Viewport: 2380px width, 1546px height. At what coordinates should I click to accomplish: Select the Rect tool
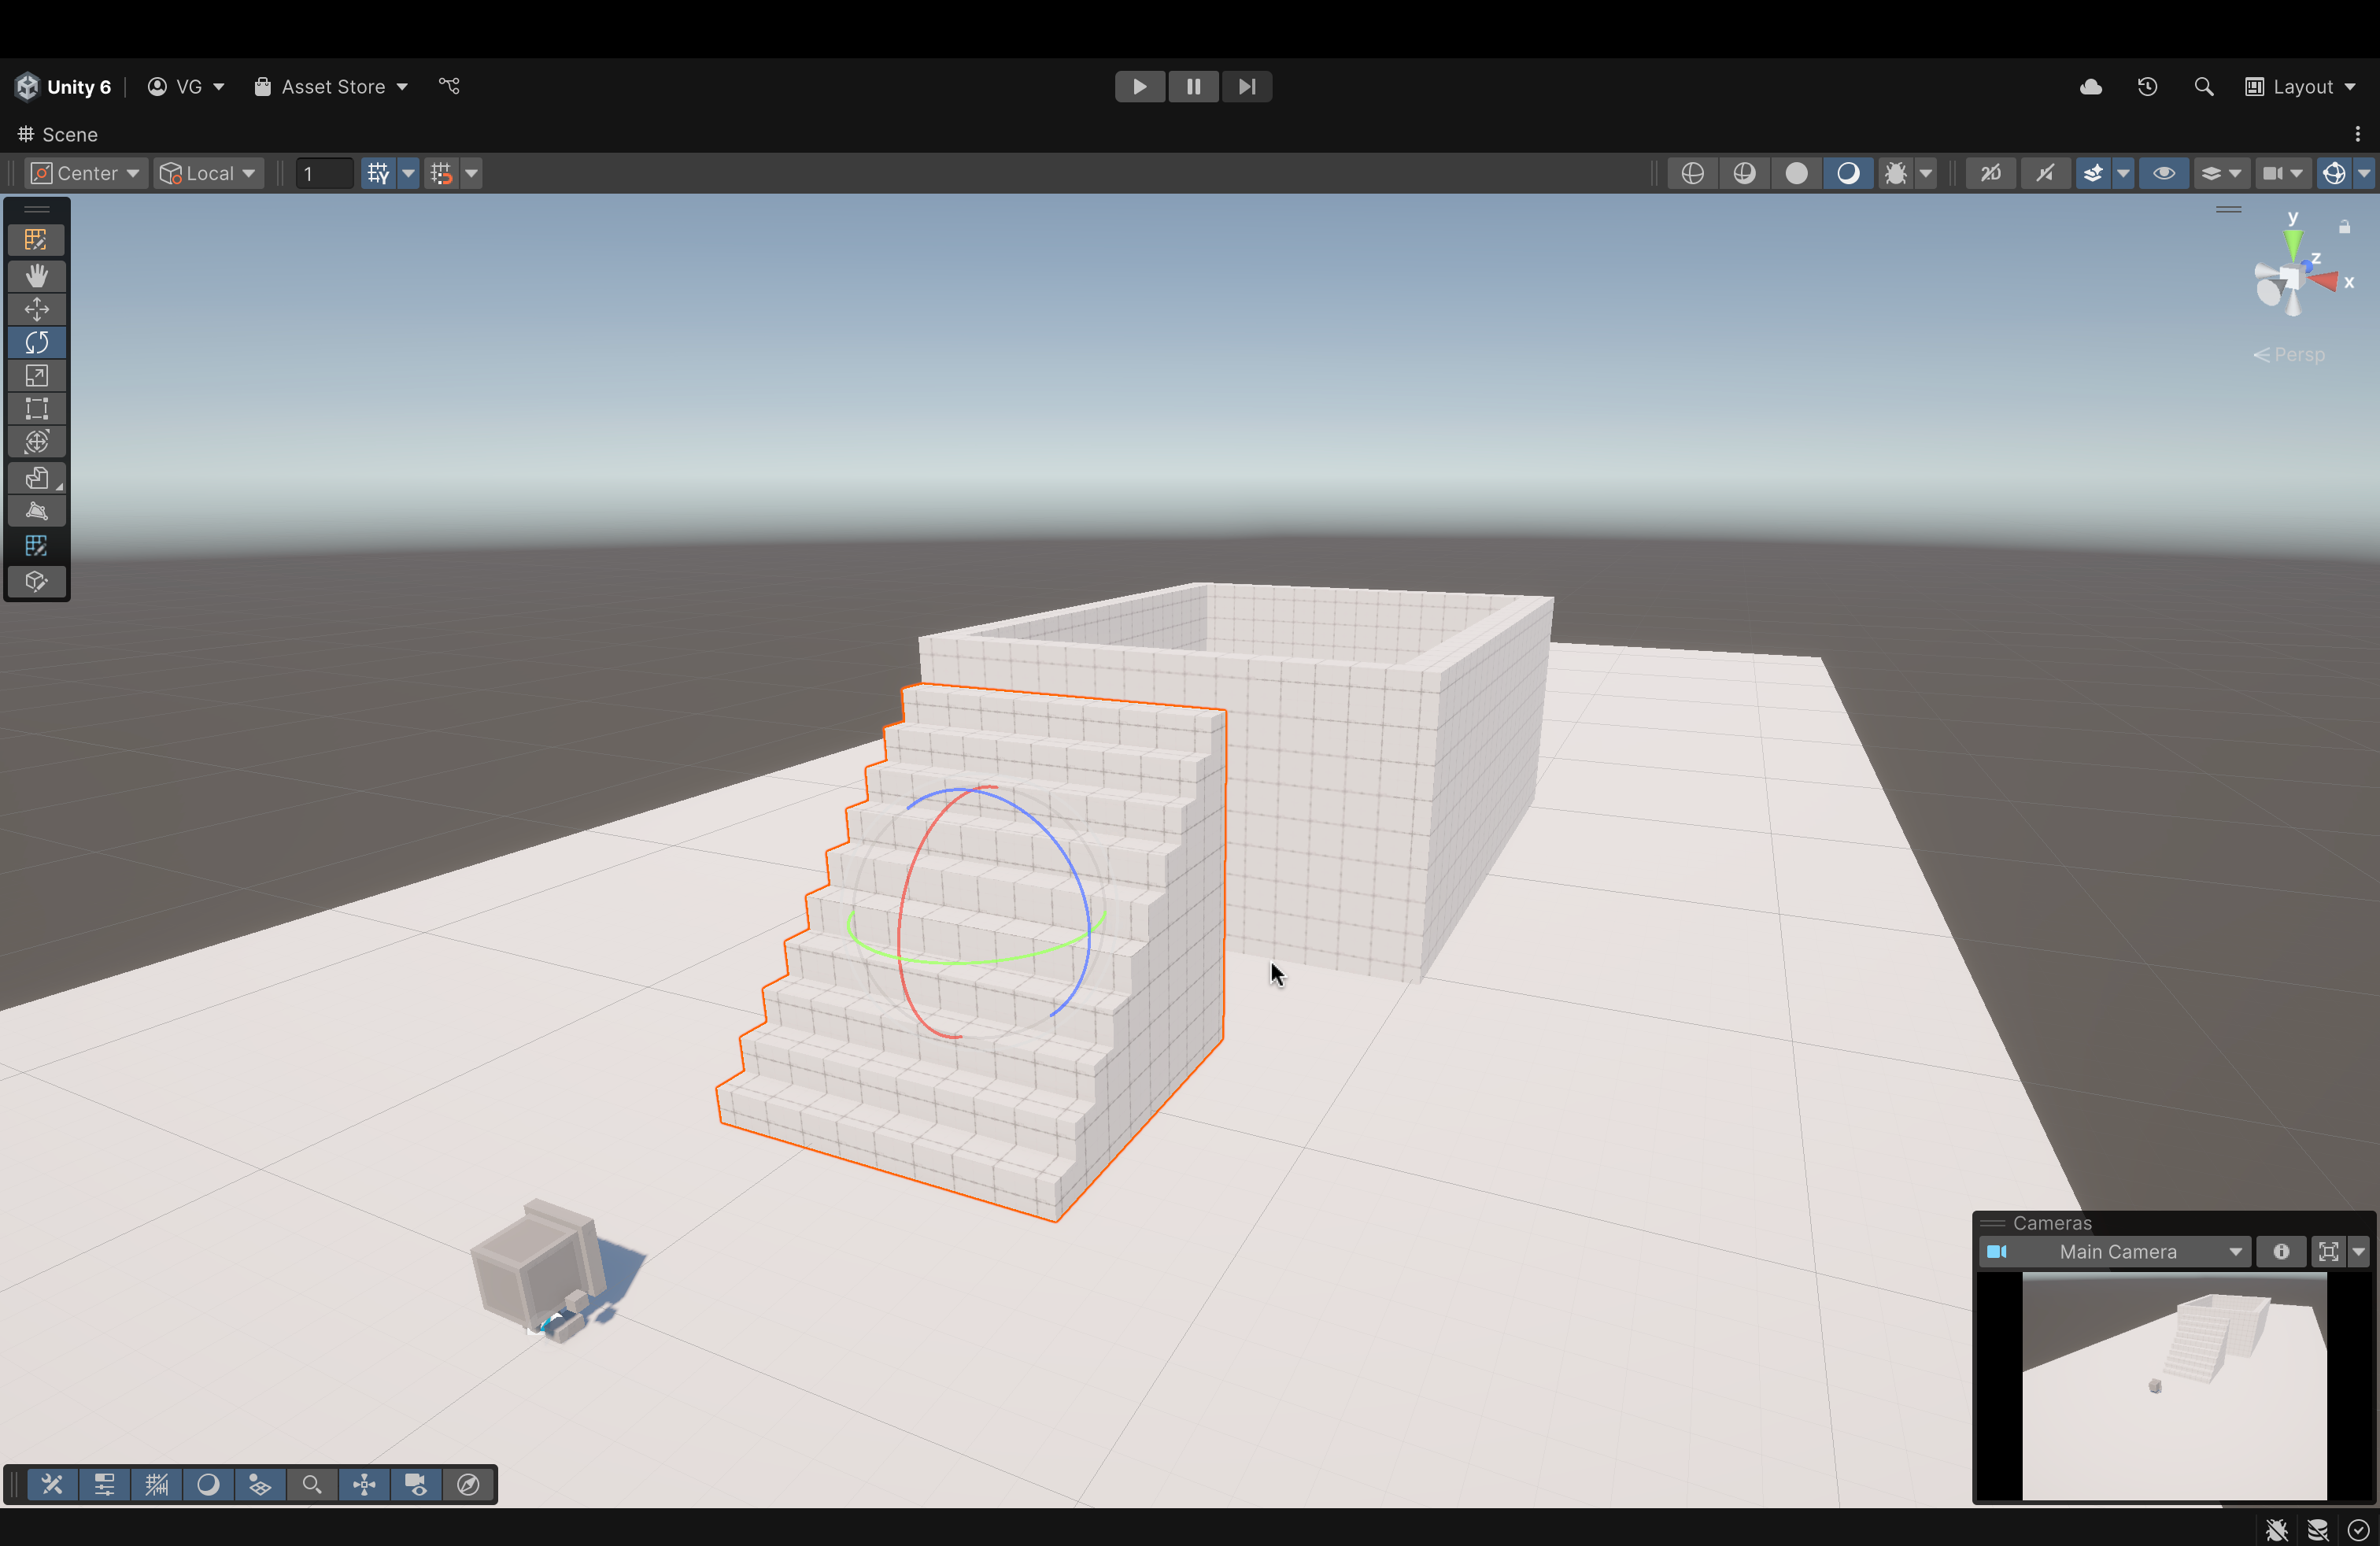click(x=37, y=409)
